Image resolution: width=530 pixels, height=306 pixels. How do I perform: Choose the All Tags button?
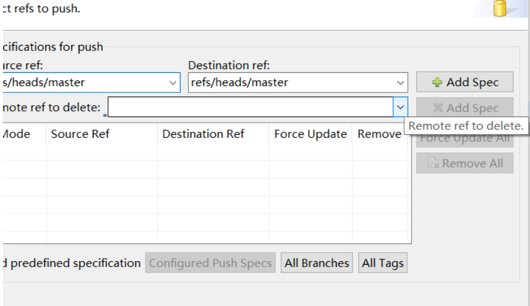pos(382,263)
